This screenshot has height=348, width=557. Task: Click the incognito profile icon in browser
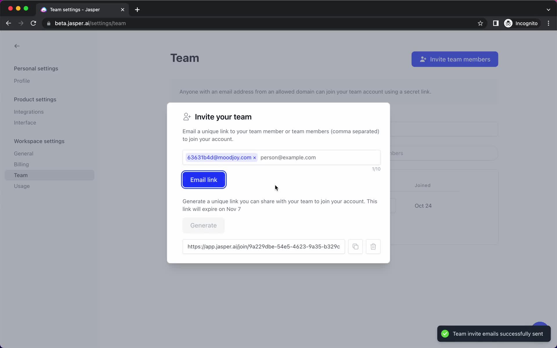pyautogui.click(x=509, y=23)
